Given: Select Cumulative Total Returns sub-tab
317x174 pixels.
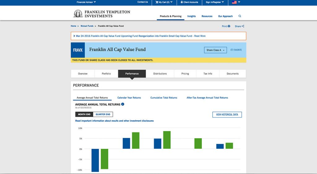Looking at the screenshot, I should pos(163,98).
